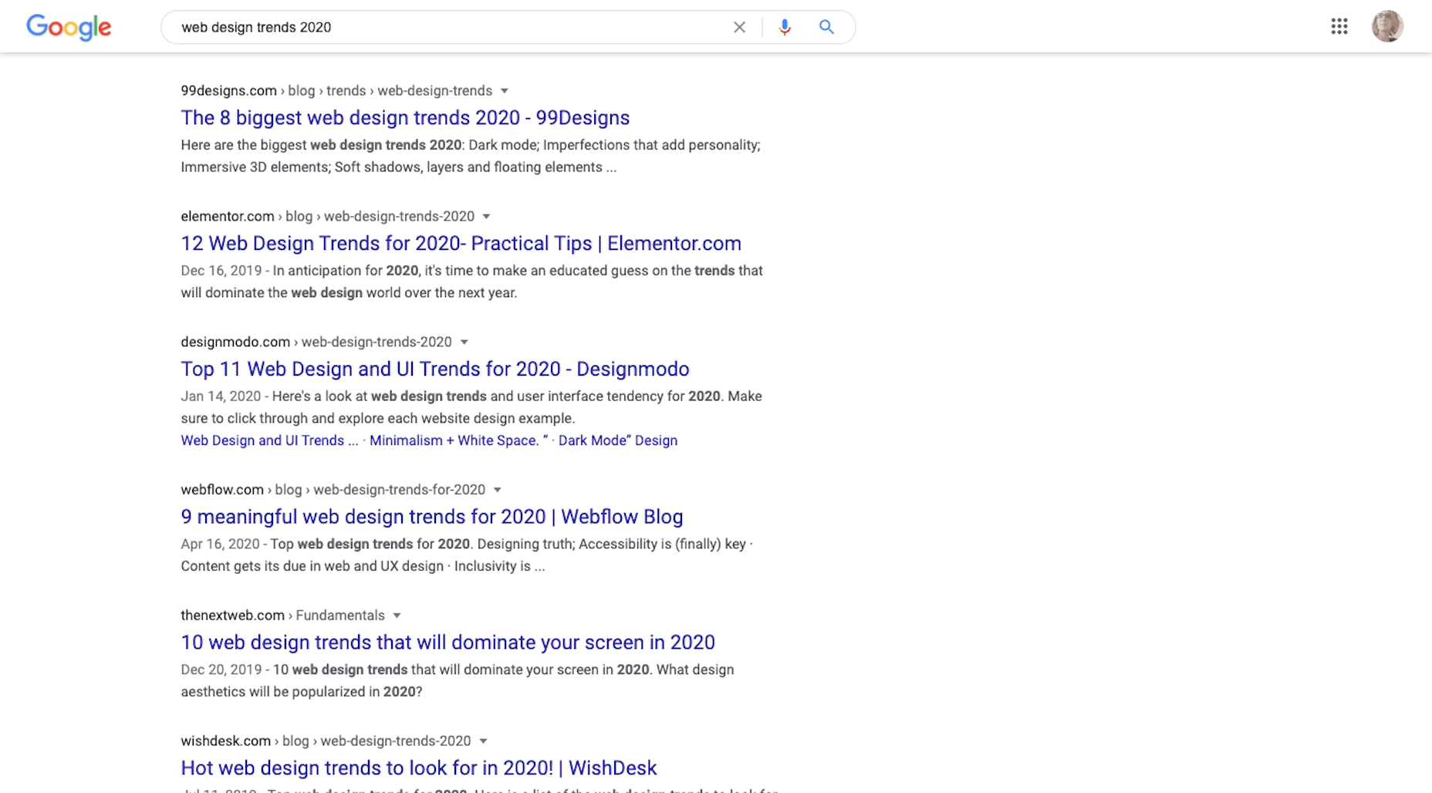
Task: Expand the webflow.com result options arrow
Action: [x=498, y=490]
